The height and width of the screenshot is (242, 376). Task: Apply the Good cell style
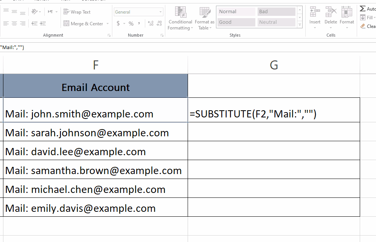(x=235, y=22)
